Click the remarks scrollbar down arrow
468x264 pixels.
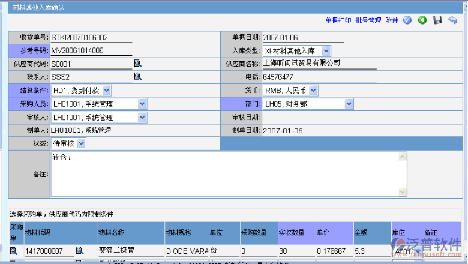click(403, 192)
